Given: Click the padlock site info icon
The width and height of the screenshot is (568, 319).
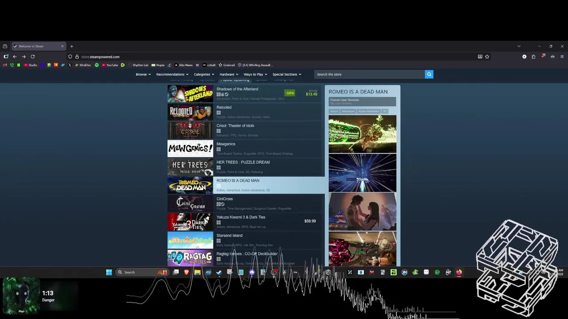Looking at the screenshot, I should (x=77, y=57).
